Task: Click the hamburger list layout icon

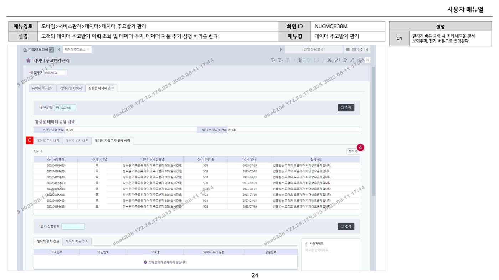Action: pos(348,49)
